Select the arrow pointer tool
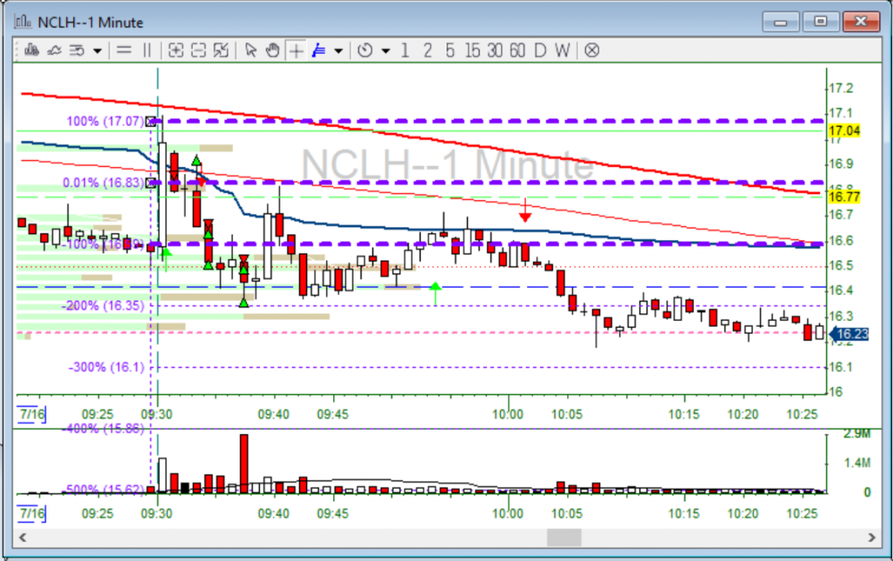Image resolution: width=893 pixels, height=561 pixels. click(251, 50)
